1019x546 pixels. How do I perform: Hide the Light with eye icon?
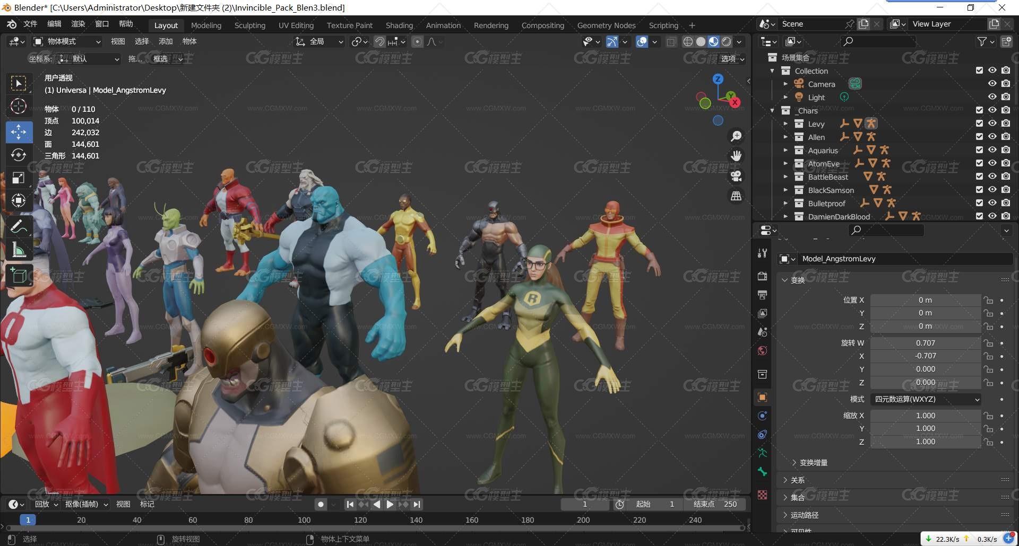click(x=992, y=96)
